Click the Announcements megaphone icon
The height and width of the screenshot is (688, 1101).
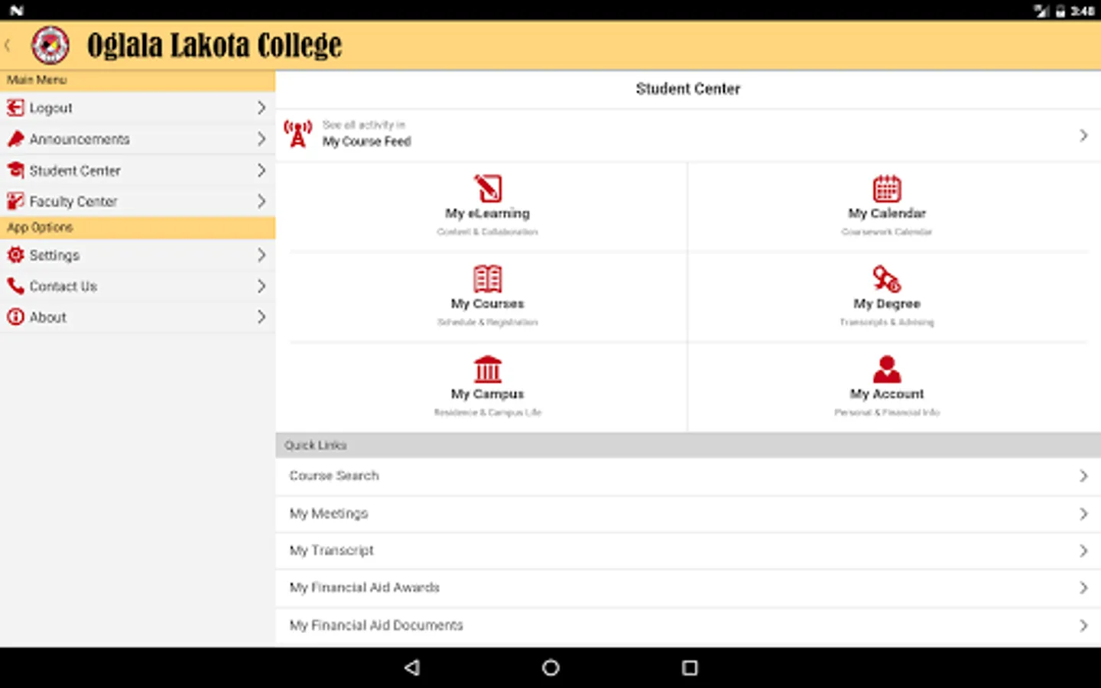[15, 139]
